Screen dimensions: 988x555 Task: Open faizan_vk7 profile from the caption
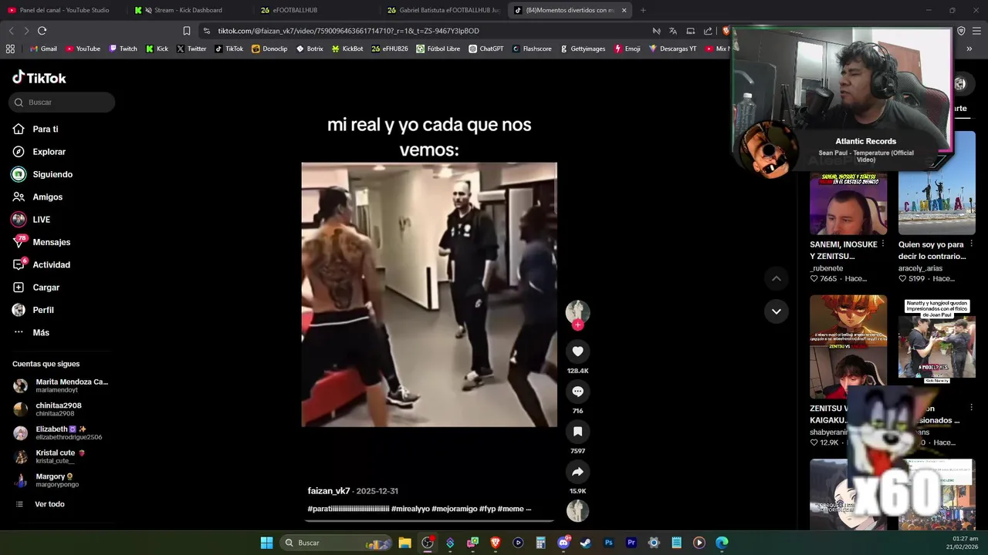coord(329,491)
